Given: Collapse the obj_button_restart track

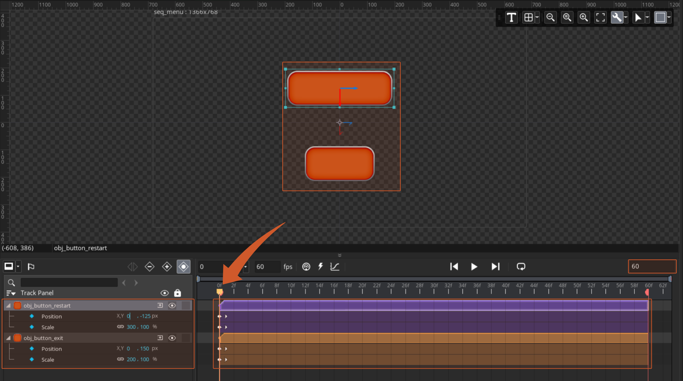Looking at the screenshot, I should (8, 306).
